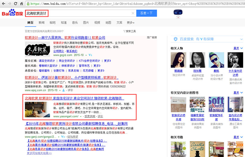
Task: Click 百度快照 under yasongart result
Action: 90,116
